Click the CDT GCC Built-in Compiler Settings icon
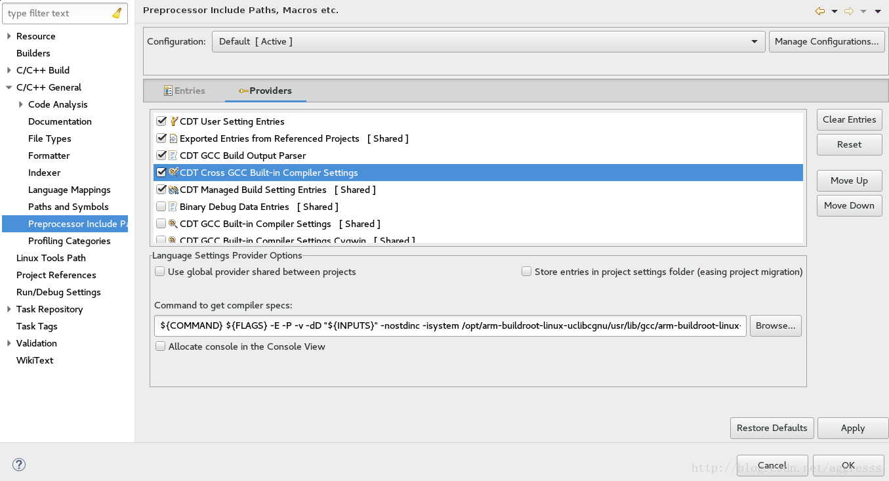The image size is (889, 481). click(x=174, y=224)
